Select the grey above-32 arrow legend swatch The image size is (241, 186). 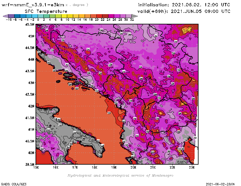(x=135, y=16)
